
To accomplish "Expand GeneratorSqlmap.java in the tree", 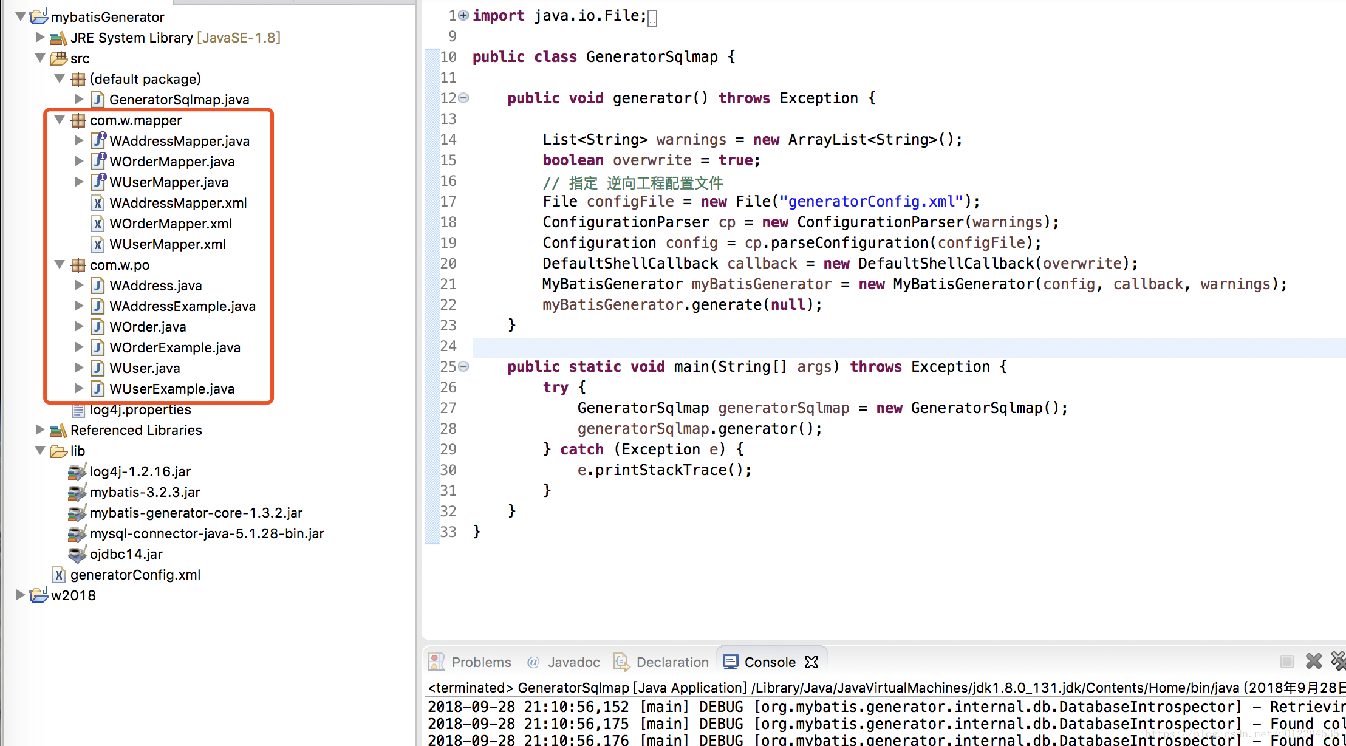I will (79, 99).
